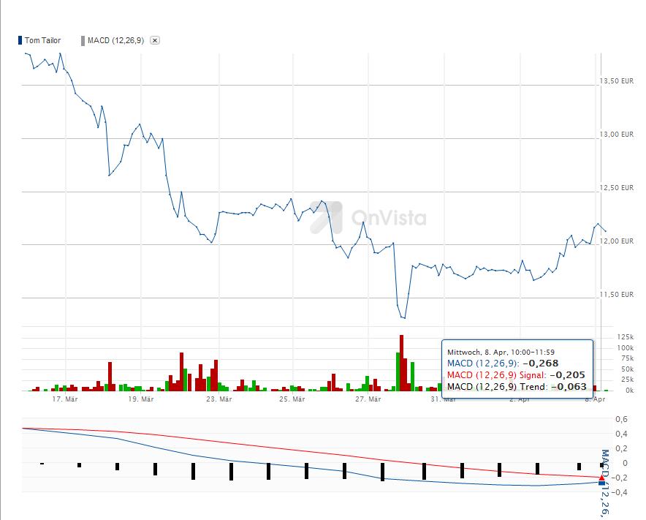Click the 13,50 EUR price axis label
This screenshot has width=646, height=520.
click(616, 81)
